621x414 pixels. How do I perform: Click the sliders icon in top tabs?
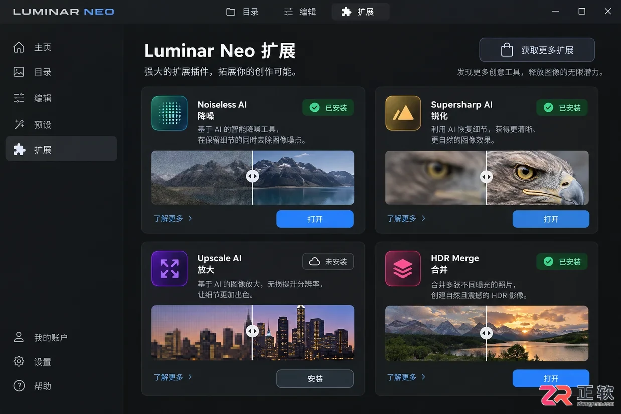click(x=288, y=12)
